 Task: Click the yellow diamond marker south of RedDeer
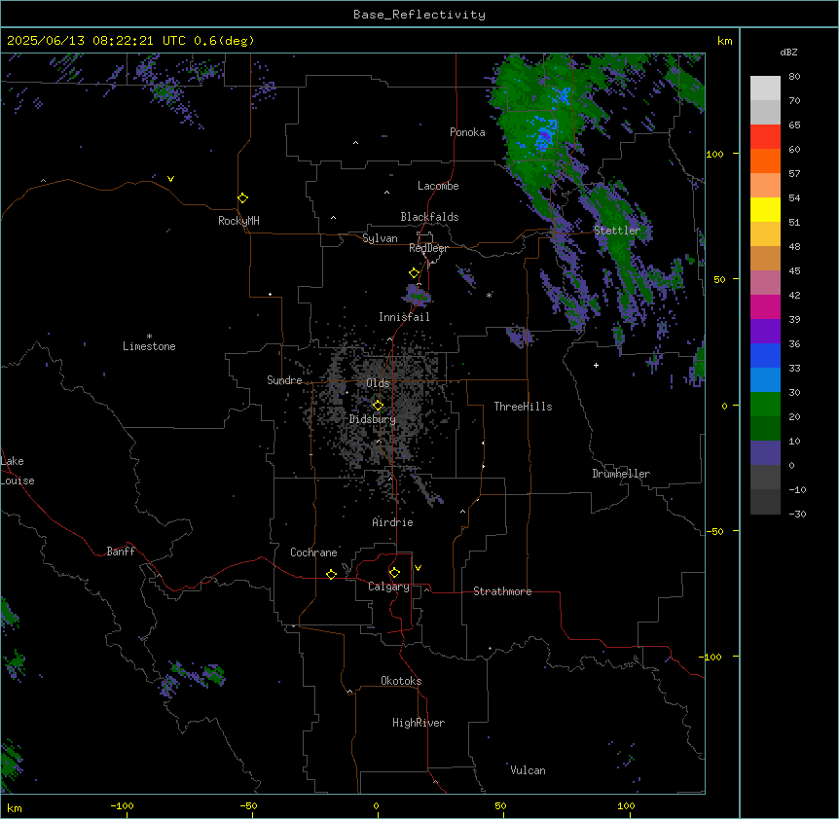click(x=414, y=272)
